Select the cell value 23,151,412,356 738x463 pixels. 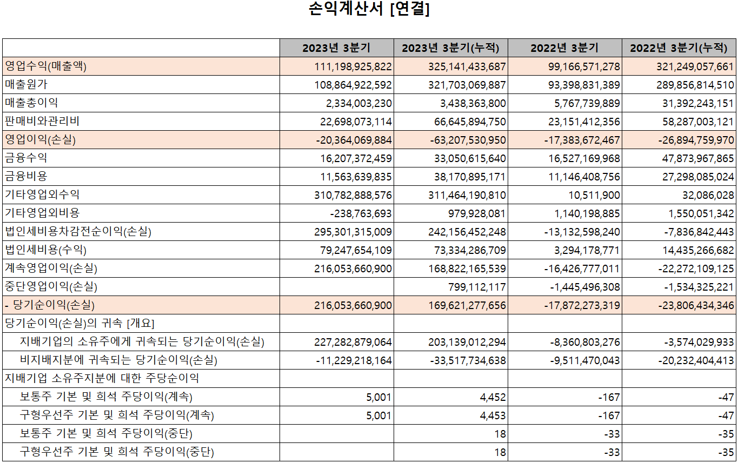coord(584,122)
